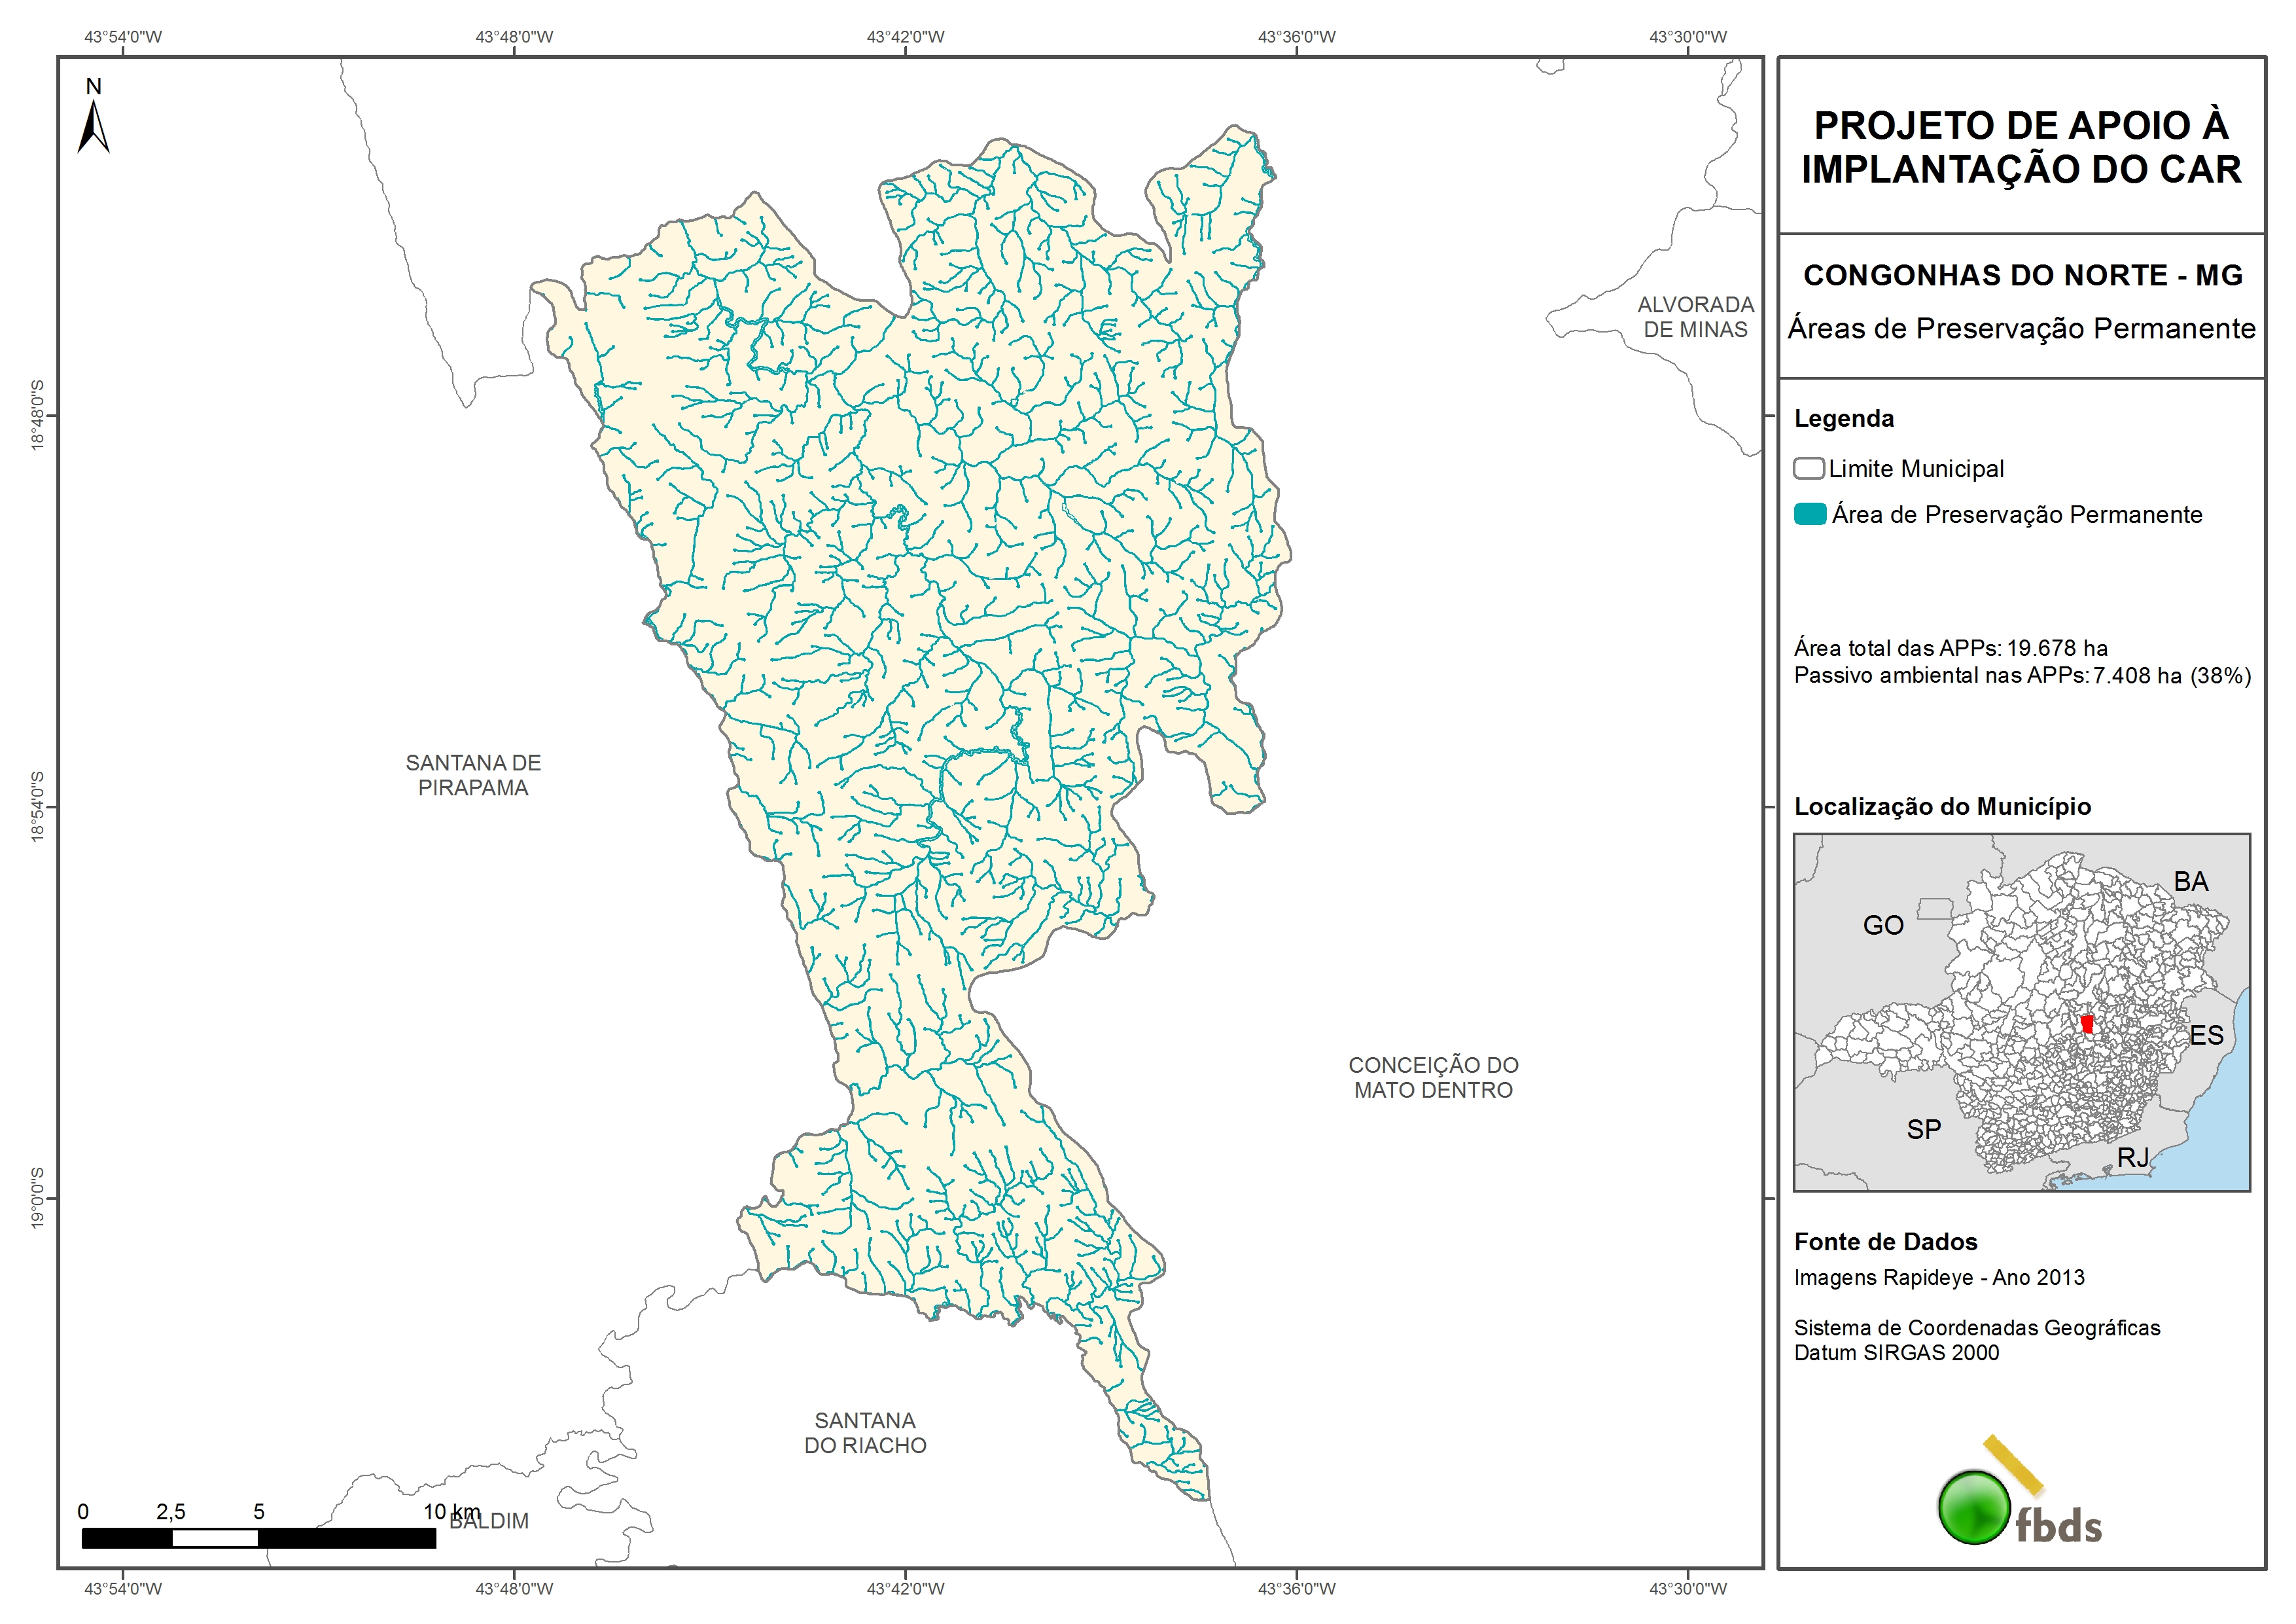Click the SANTANA DO RIACHO label
Viewport: 2296px width, 1624px height.
click(865, 1433)
